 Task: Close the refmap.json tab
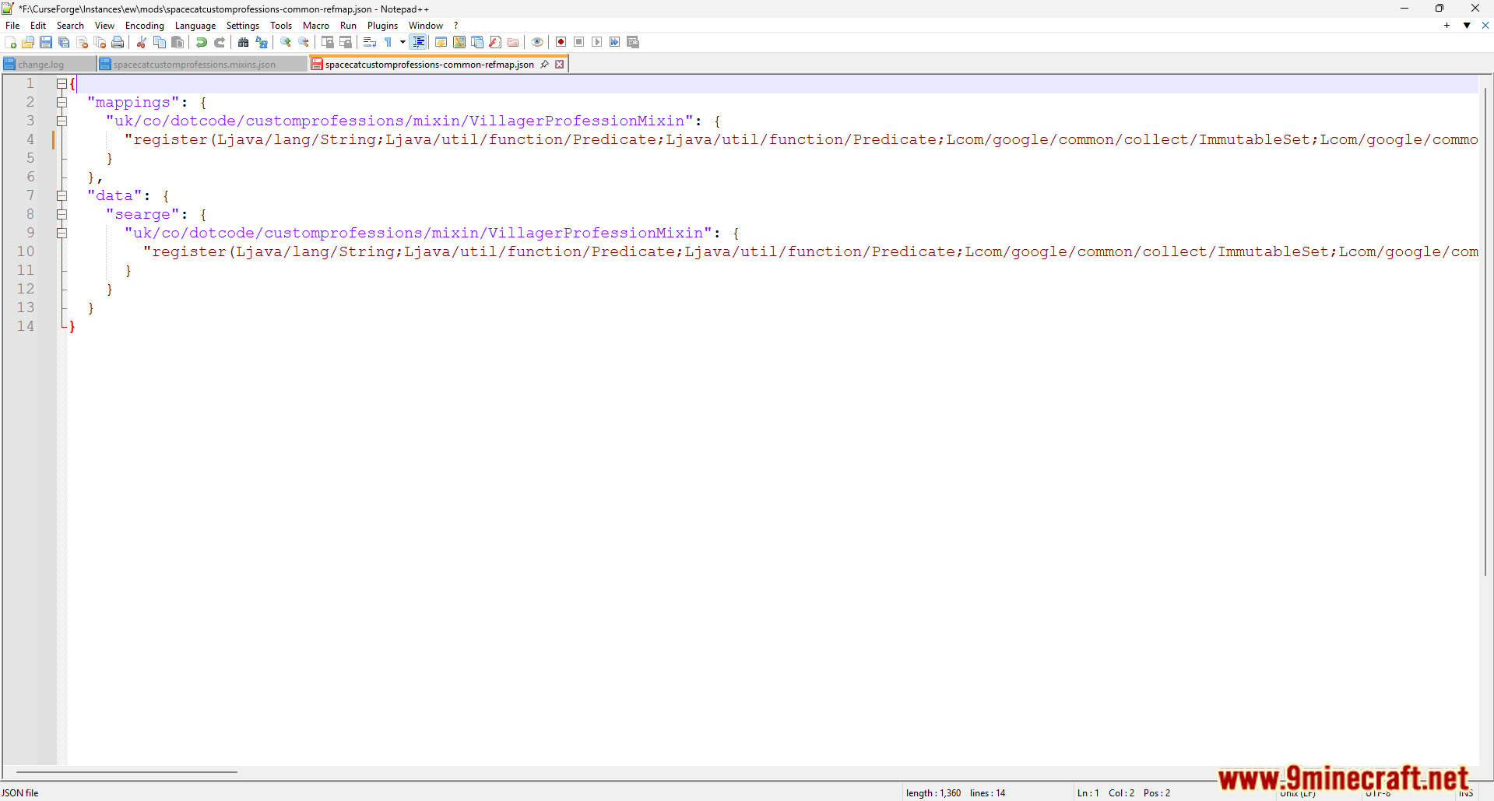pos(559,64)
